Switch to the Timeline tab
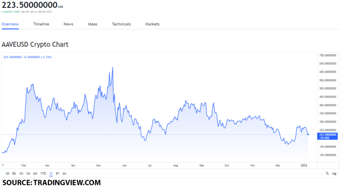The height and width of the screenshot is (188, 340). (x=41, y=24)
